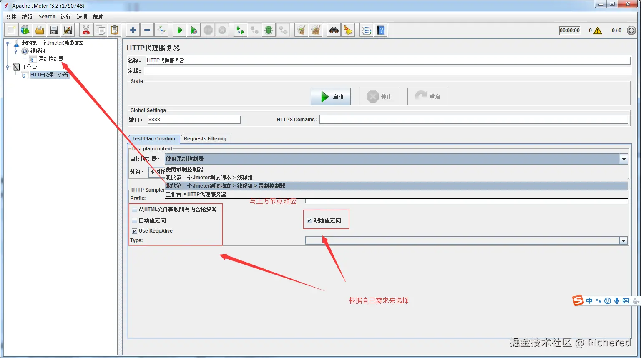The height and width of the screenshot is (358, 641).
Task: Click the '注释' comments input field
Action: tap(387, 71)
